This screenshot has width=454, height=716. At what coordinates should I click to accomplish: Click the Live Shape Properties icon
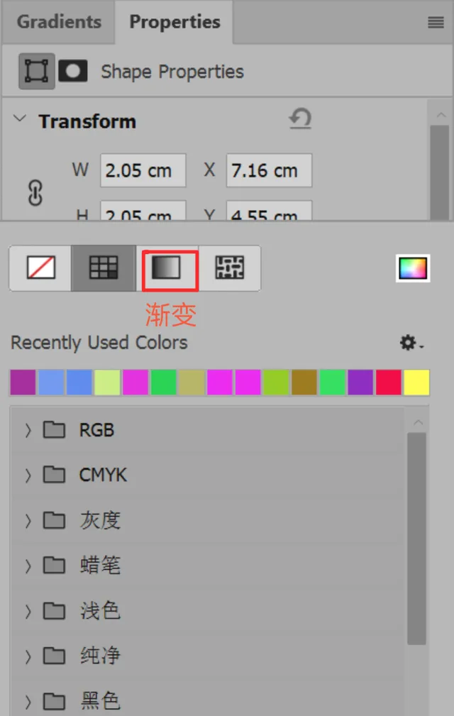(36, 71)
